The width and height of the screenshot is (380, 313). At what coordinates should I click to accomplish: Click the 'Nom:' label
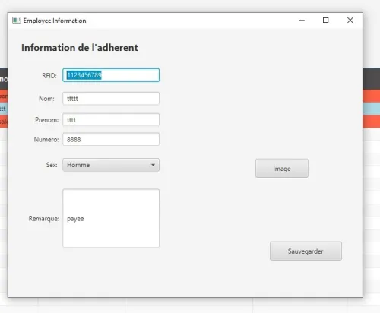(x=46, y=99)
